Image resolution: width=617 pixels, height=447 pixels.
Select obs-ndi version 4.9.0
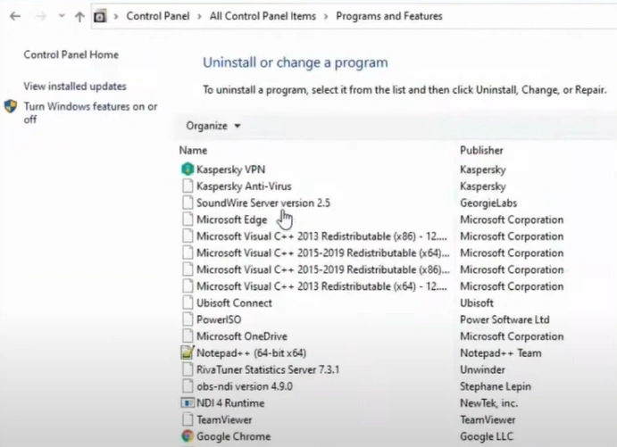tap(245, 386)
